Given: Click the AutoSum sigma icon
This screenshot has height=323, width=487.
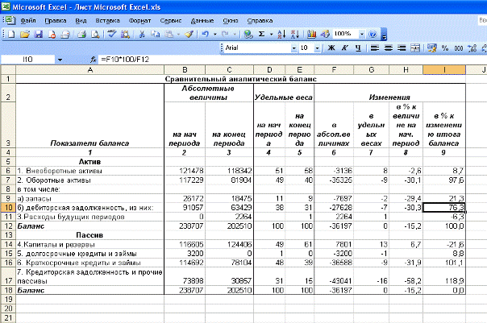Looking at the screenshot, I should pos(262,35).
